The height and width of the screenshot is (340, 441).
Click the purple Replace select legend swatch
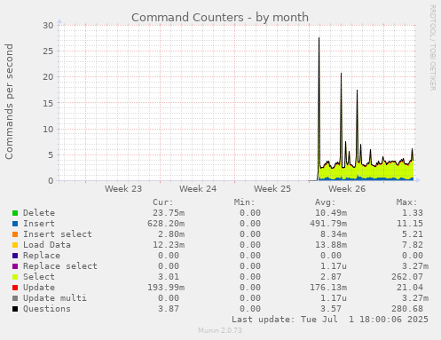coord(15,266)
